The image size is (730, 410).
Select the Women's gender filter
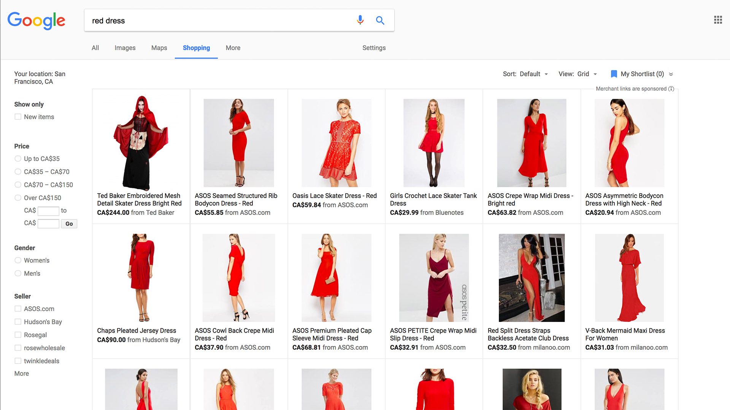(x=18, y=260)
